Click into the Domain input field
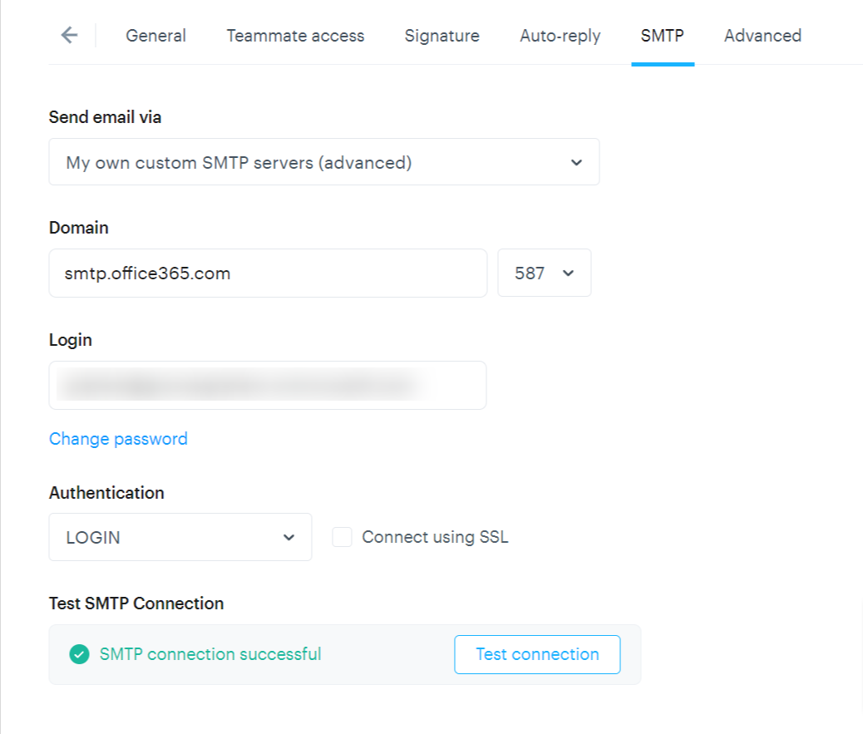Screen dimensions: 863x734 point(267,273)
